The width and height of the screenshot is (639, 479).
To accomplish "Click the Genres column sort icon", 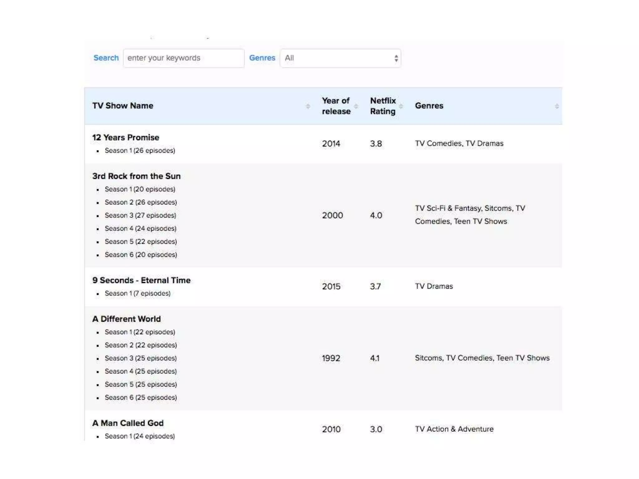I will [557, 106].
